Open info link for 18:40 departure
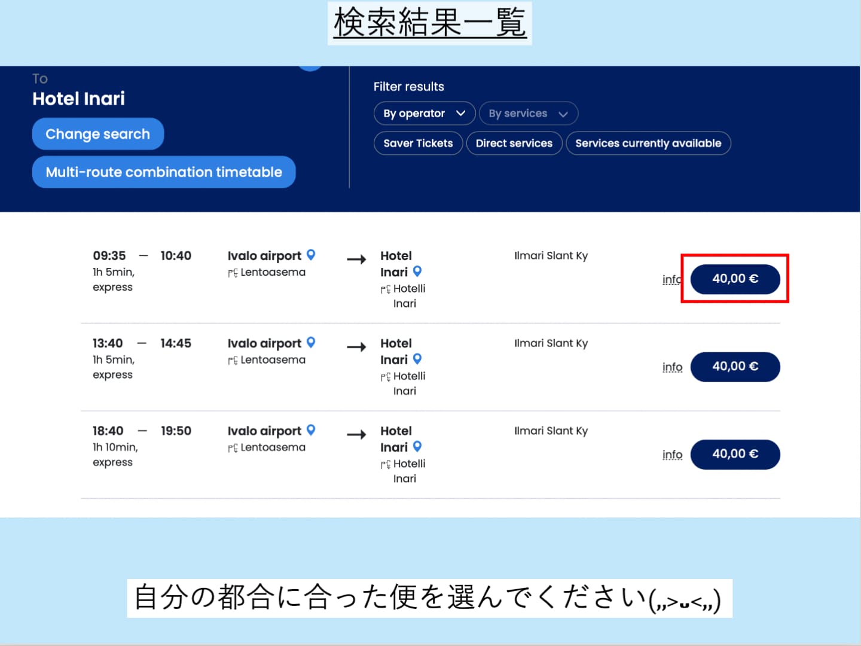The image size is (861, 646). click(672, 455)
